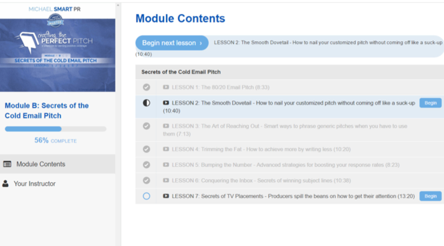Viewport: 444px width, 246px height.
Task: Click the sidebar scrollbar up arrow
Action: [118, 5]
